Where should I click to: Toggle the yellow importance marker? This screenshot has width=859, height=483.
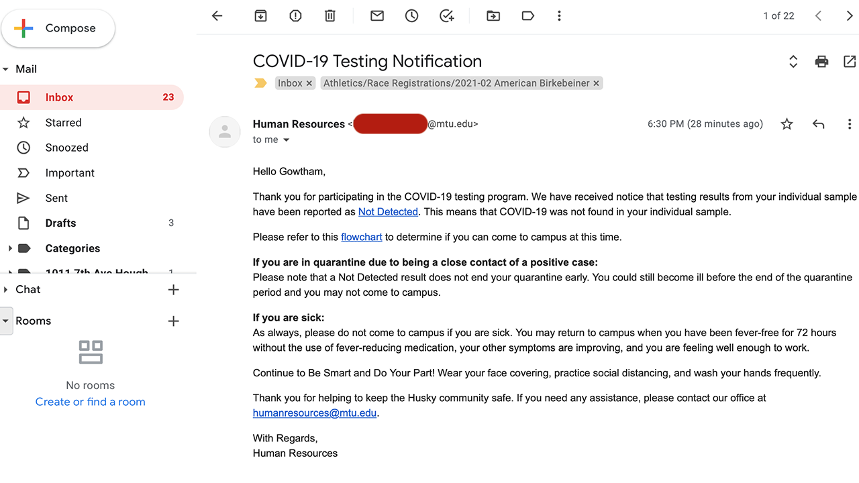(x=260, y=83)
